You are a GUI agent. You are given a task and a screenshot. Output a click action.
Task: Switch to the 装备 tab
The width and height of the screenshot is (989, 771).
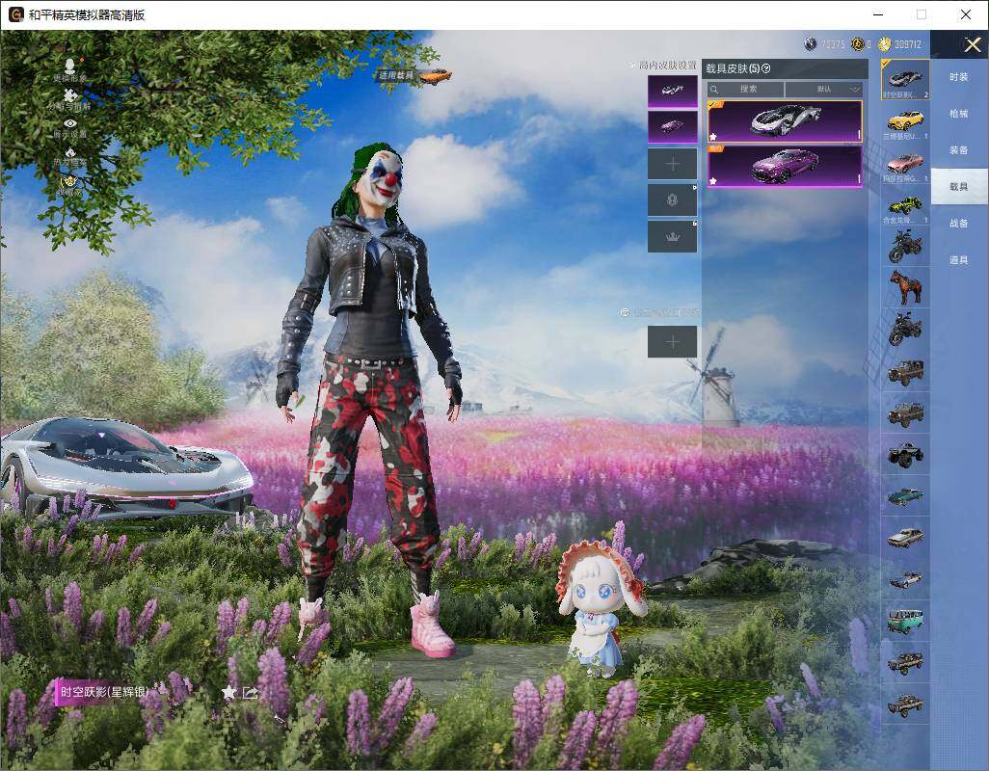(x=959, y=150)
